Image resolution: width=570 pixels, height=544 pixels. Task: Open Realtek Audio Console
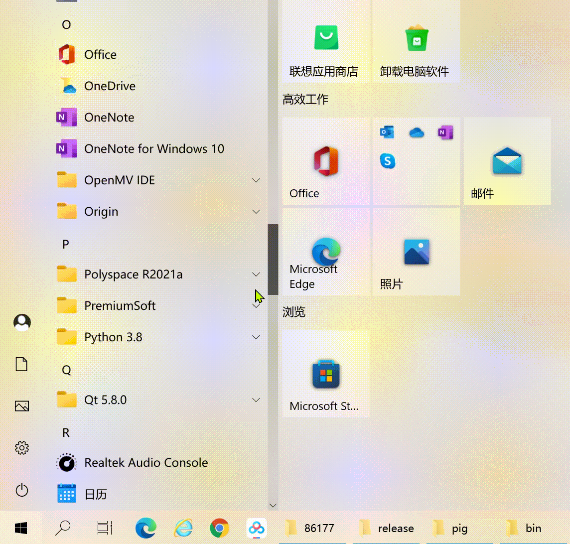(x=145, y=463)
